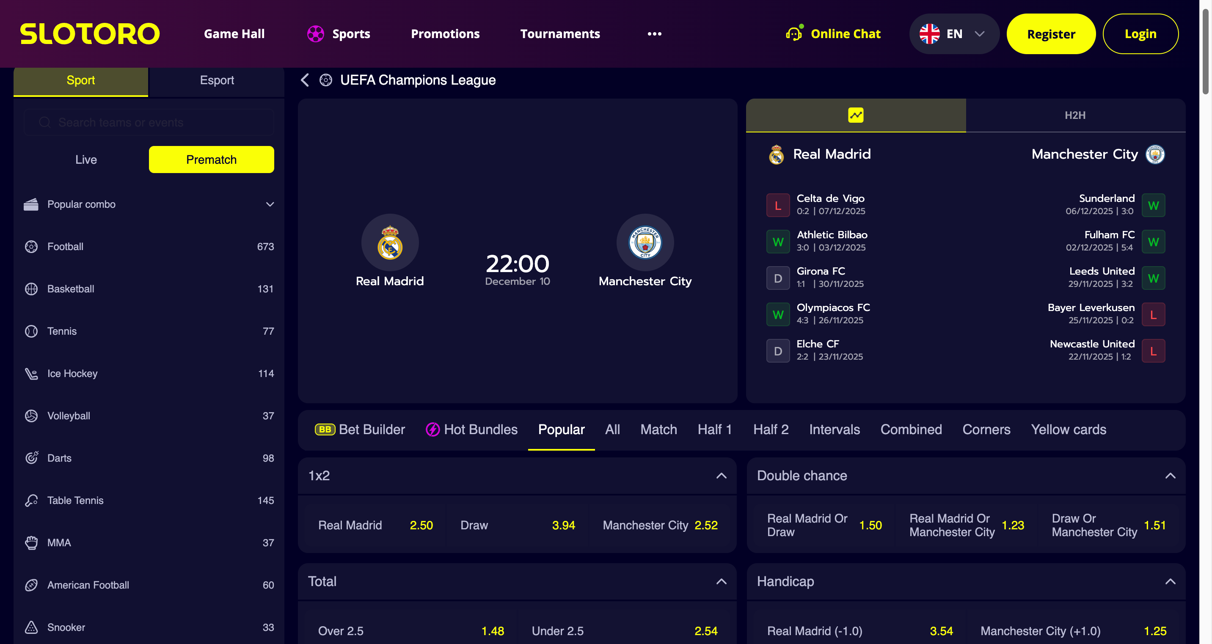Select Over 2.5 at 1.48
Viewport: 1212px width, 644px height.
pyautogui.click(x=411, y=631)
